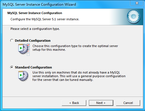Click the large gear logo in header
The height and width of the screenshot is (111, 145).
tap(133, 17)
